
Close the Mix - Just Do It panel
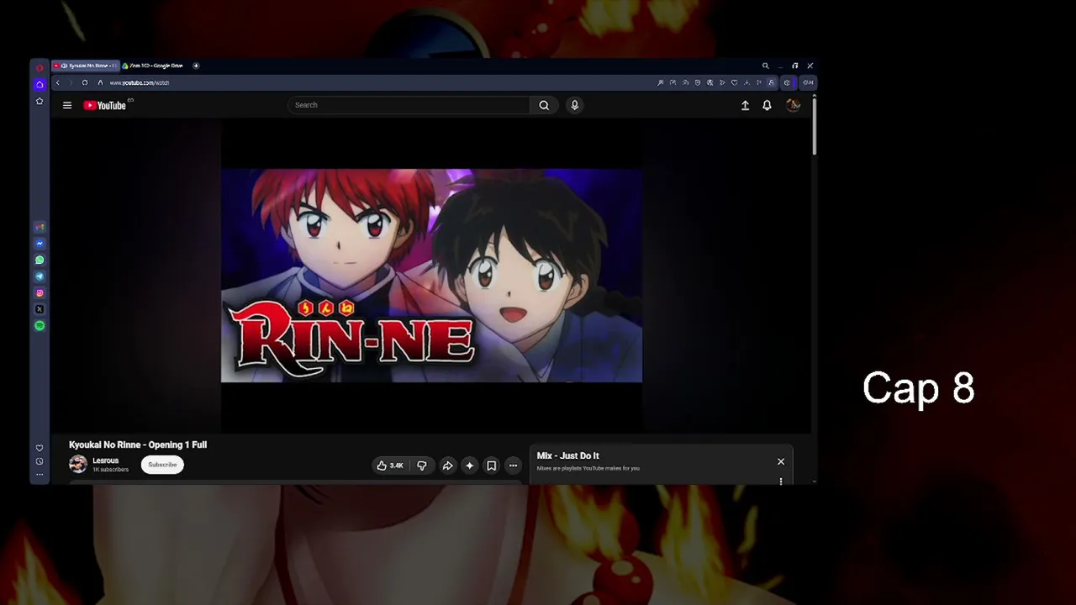(x=781, y=461)
